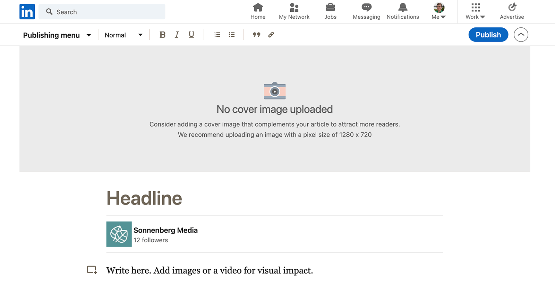
Task: Click the search magnifier icon
Action: point(49,12)
